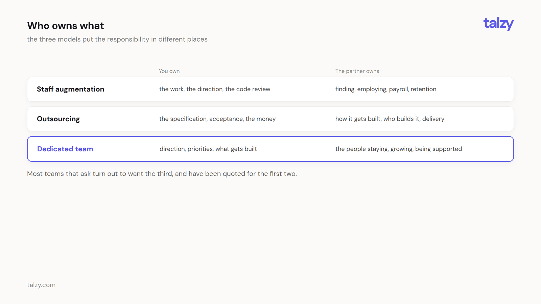Select the Staff augmentation row title

click(71, 89)
